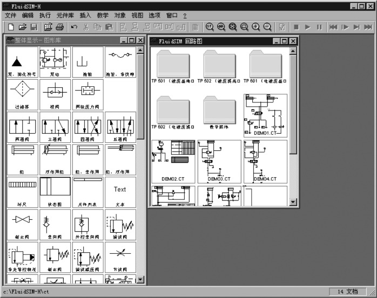Open the 执行 menu

(x=45, y=16)
